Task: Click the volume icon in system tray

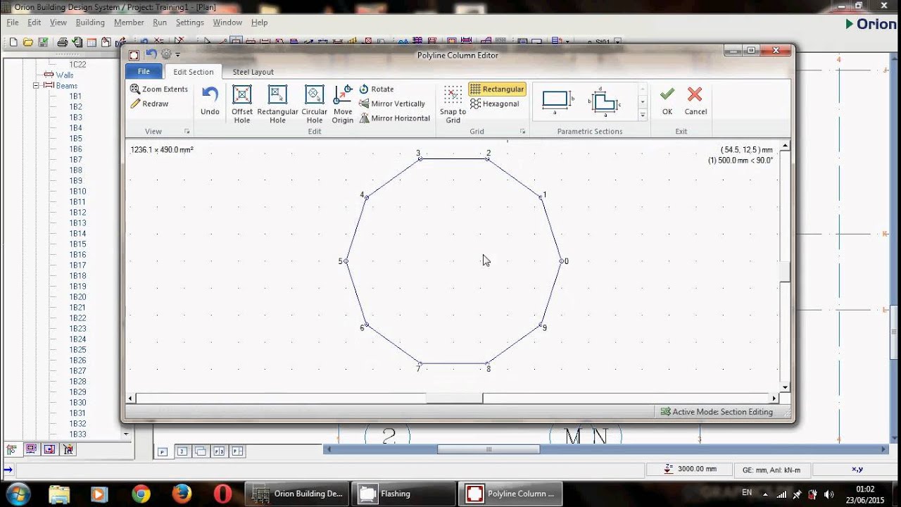Action: click(828, 494)
